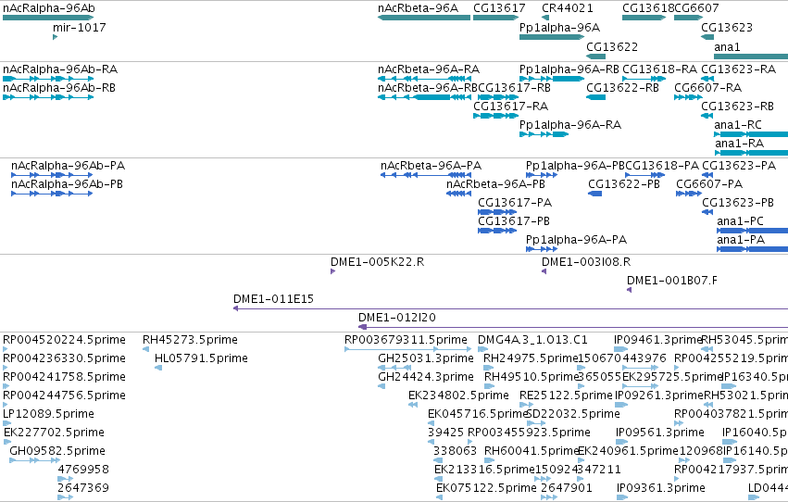Click the CG13617-RA transcript label
788x502 pixels.
(510, 106)
